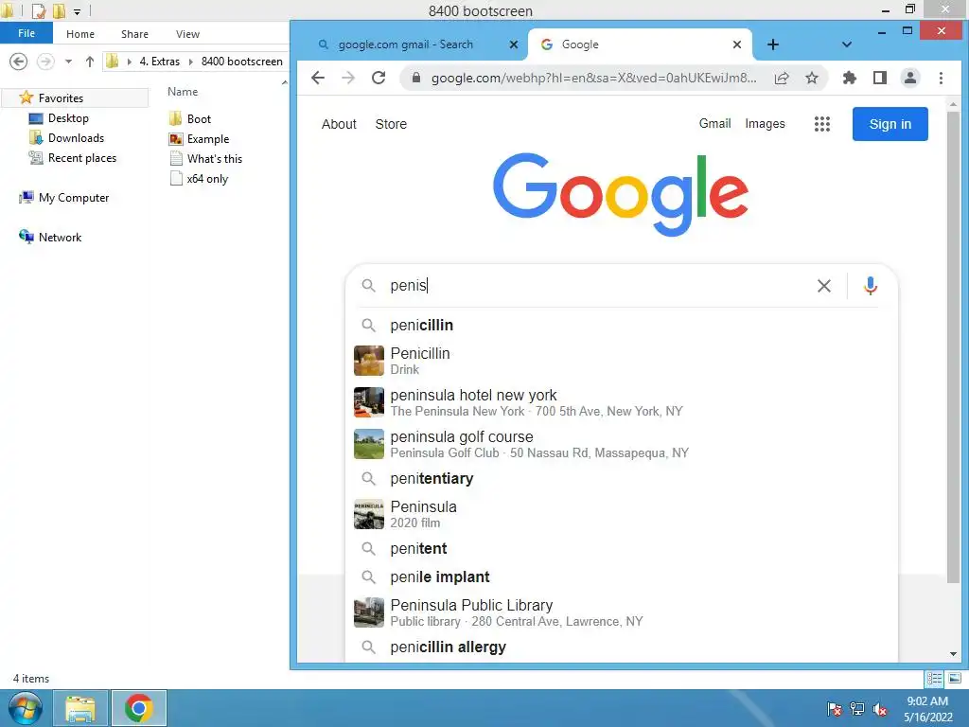Open Explorer recent locations dropdown arrow
Viewport: 969px width, 727px height.
tap(68, 62)
